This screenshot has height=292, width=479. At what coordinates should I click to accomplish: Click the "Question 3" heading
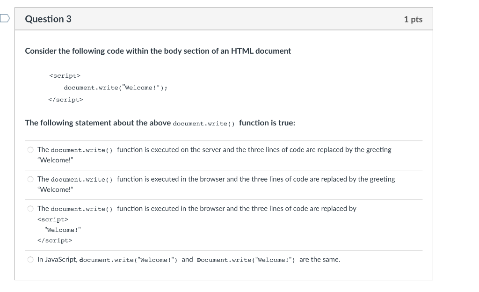[x=48, y=19]
